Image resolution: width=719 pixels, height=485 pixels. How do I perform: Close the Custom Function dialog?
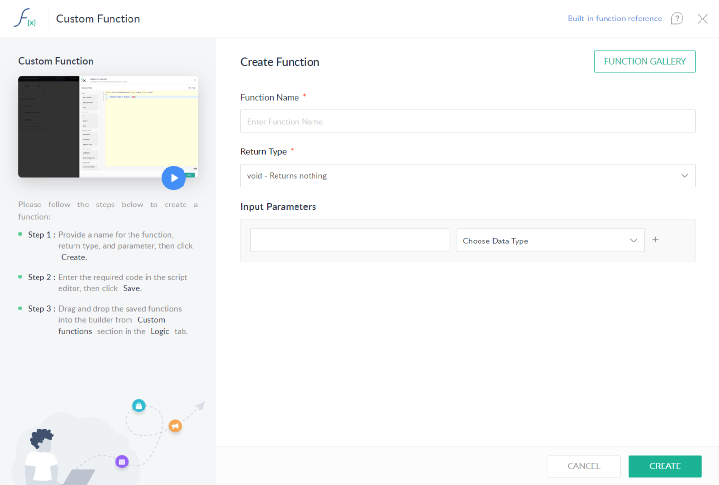(702, 19)
